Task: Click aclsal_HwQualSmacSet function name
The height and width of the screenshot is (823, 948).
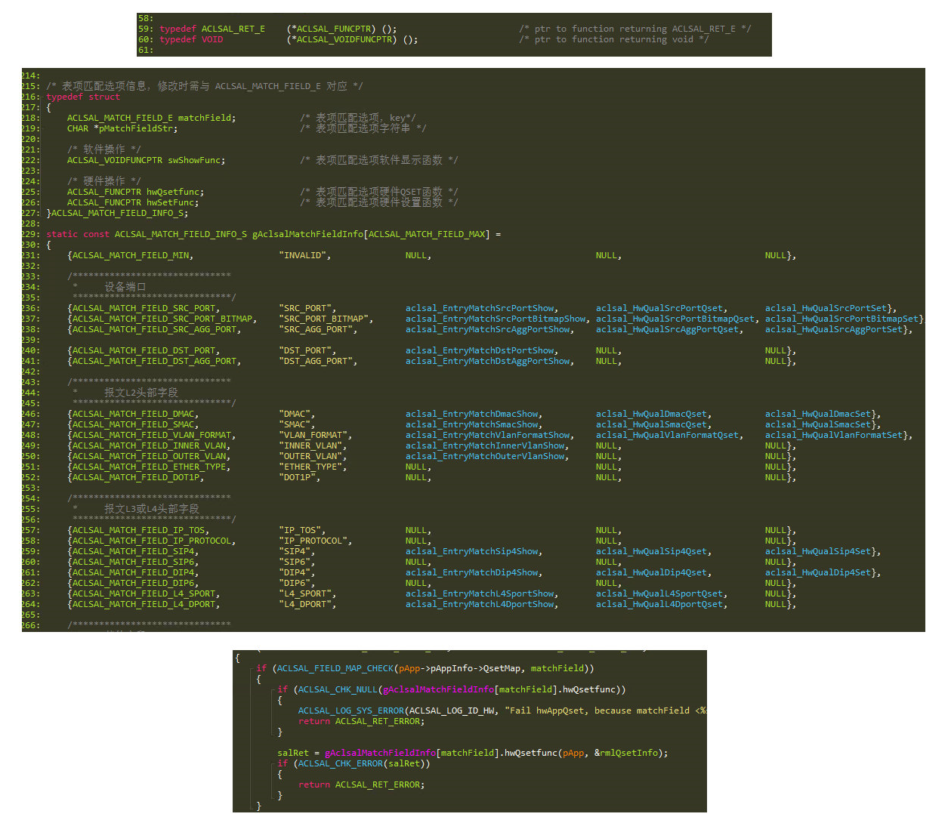Action: [817, 424]
